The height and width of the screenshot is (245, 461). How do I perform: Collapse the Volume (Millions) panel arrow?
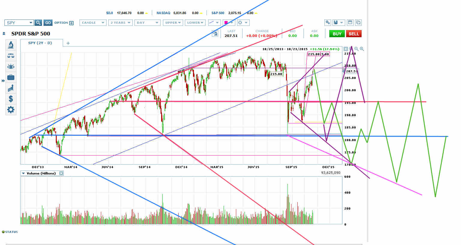(x=23, y=173)
